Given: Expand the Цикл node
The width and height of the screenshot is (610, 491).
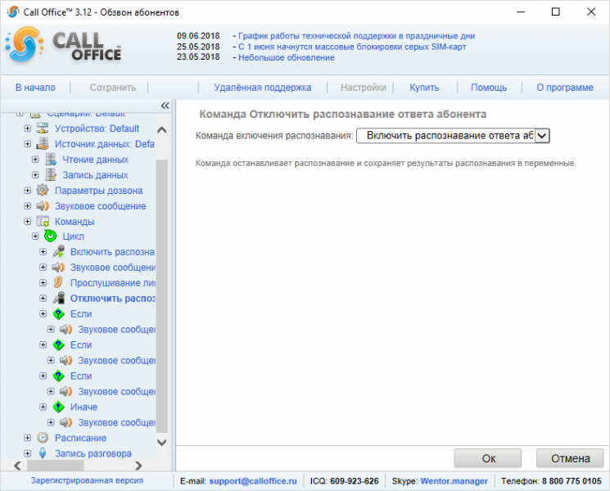Looking at the screenshot, I should (x=35, y=236).
